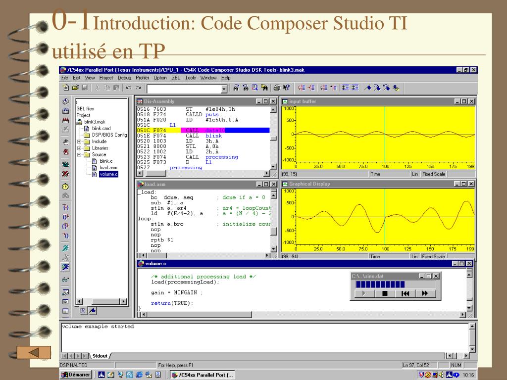Open the Debug menu
This screenshot has width=507, height=380.
(124, 78)
